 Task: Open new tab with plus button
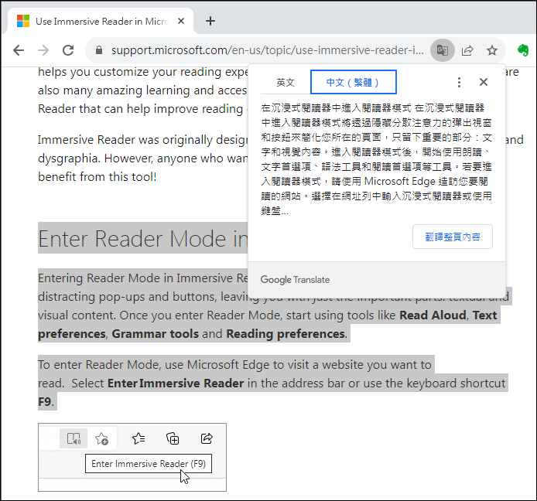pos(210,21)
